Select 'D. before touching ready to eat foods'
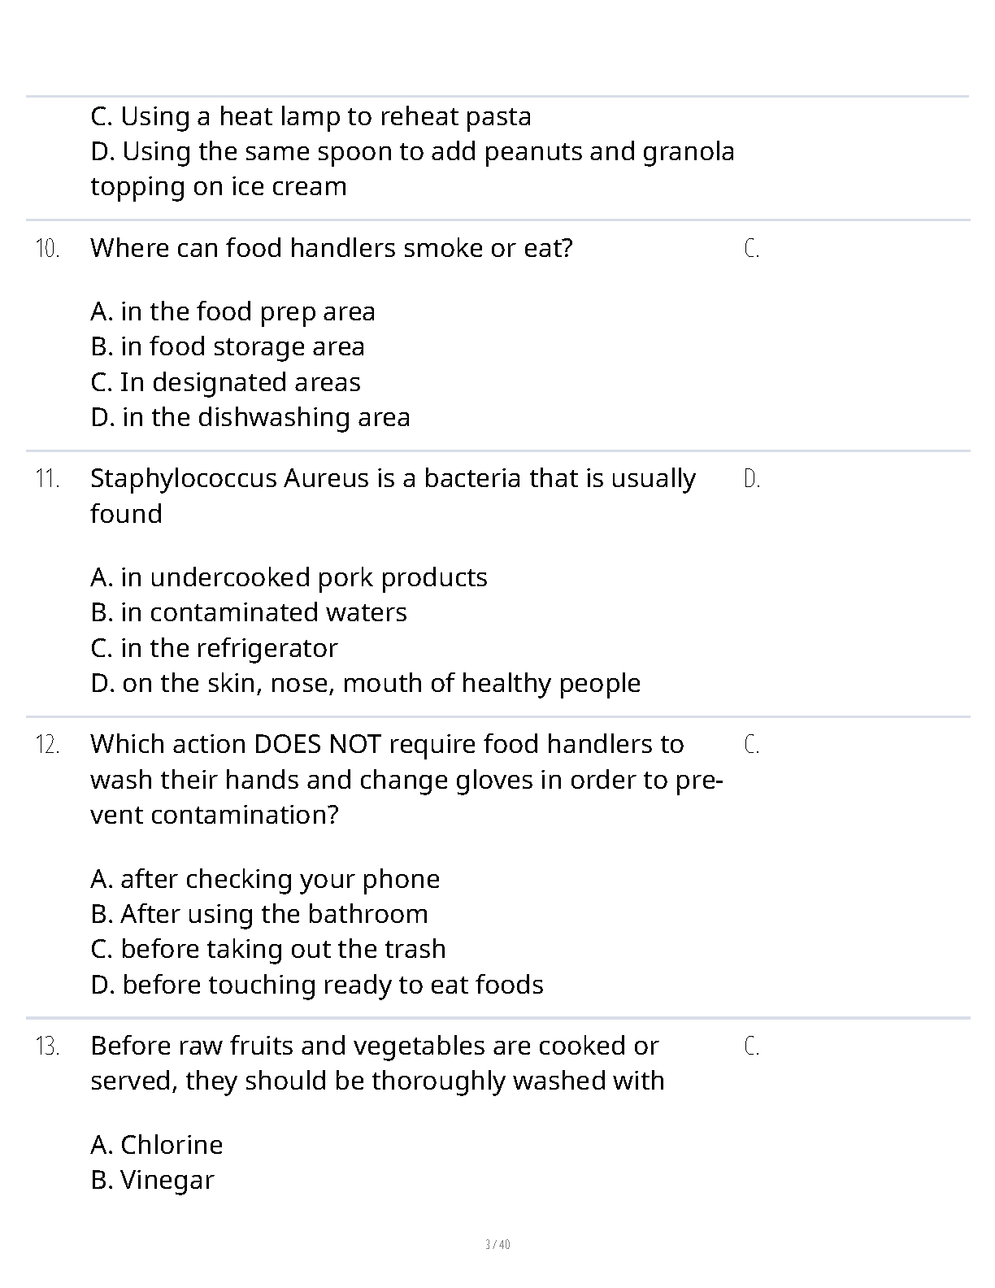 (x=317, y=985)
